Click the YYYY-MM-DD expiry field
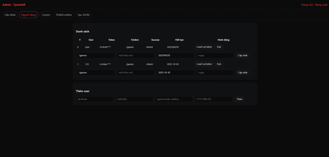 213,99
